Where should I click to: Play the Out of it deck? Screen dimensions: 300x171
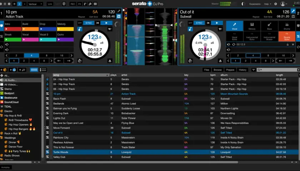click(217, 23)
